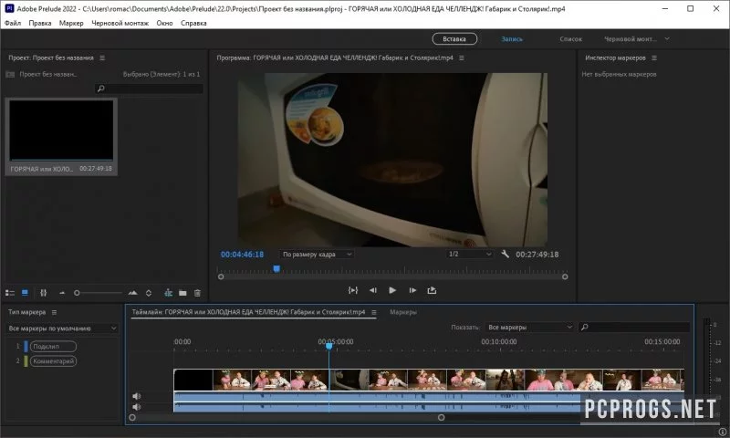Expand the workspaces overflow chevron

[667, 39]
